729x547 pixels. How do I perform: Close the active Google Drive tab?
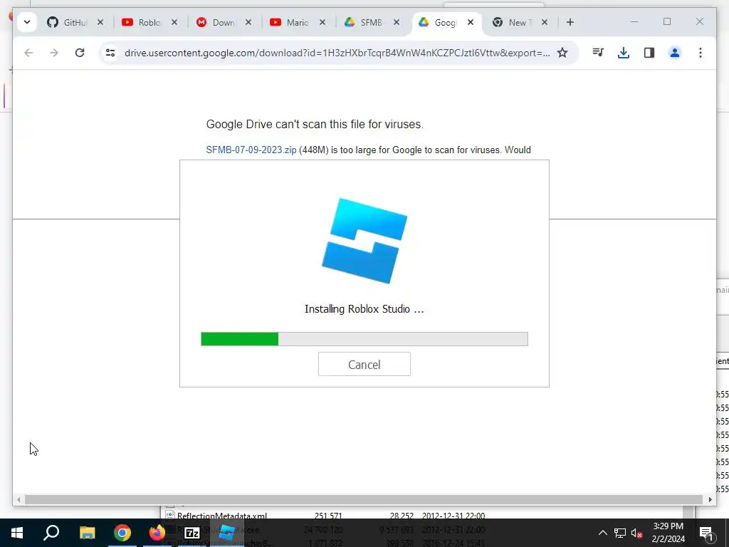[x=471, y=22]
